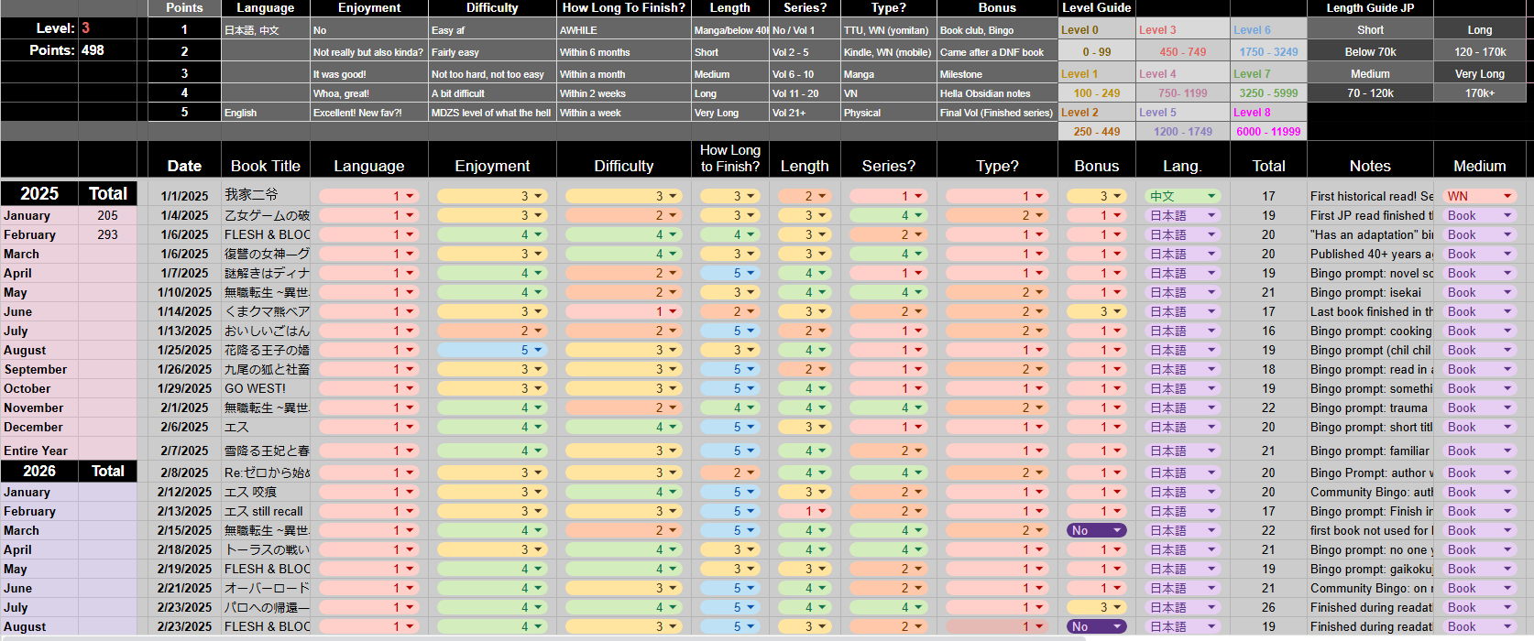
Task: Open Difficulty dropdown in the 2/21/2025 row
Action: click(x=623, y=588)
